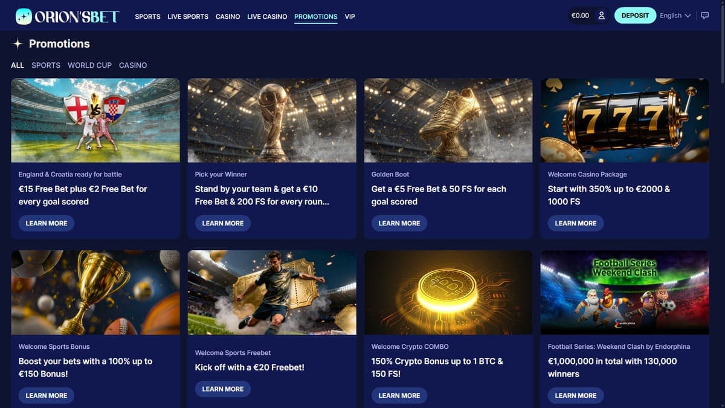The image size is (725, 408).
Task: Click 'Boost your bets with a 100%' title
Action: click(x=85, y=368)
